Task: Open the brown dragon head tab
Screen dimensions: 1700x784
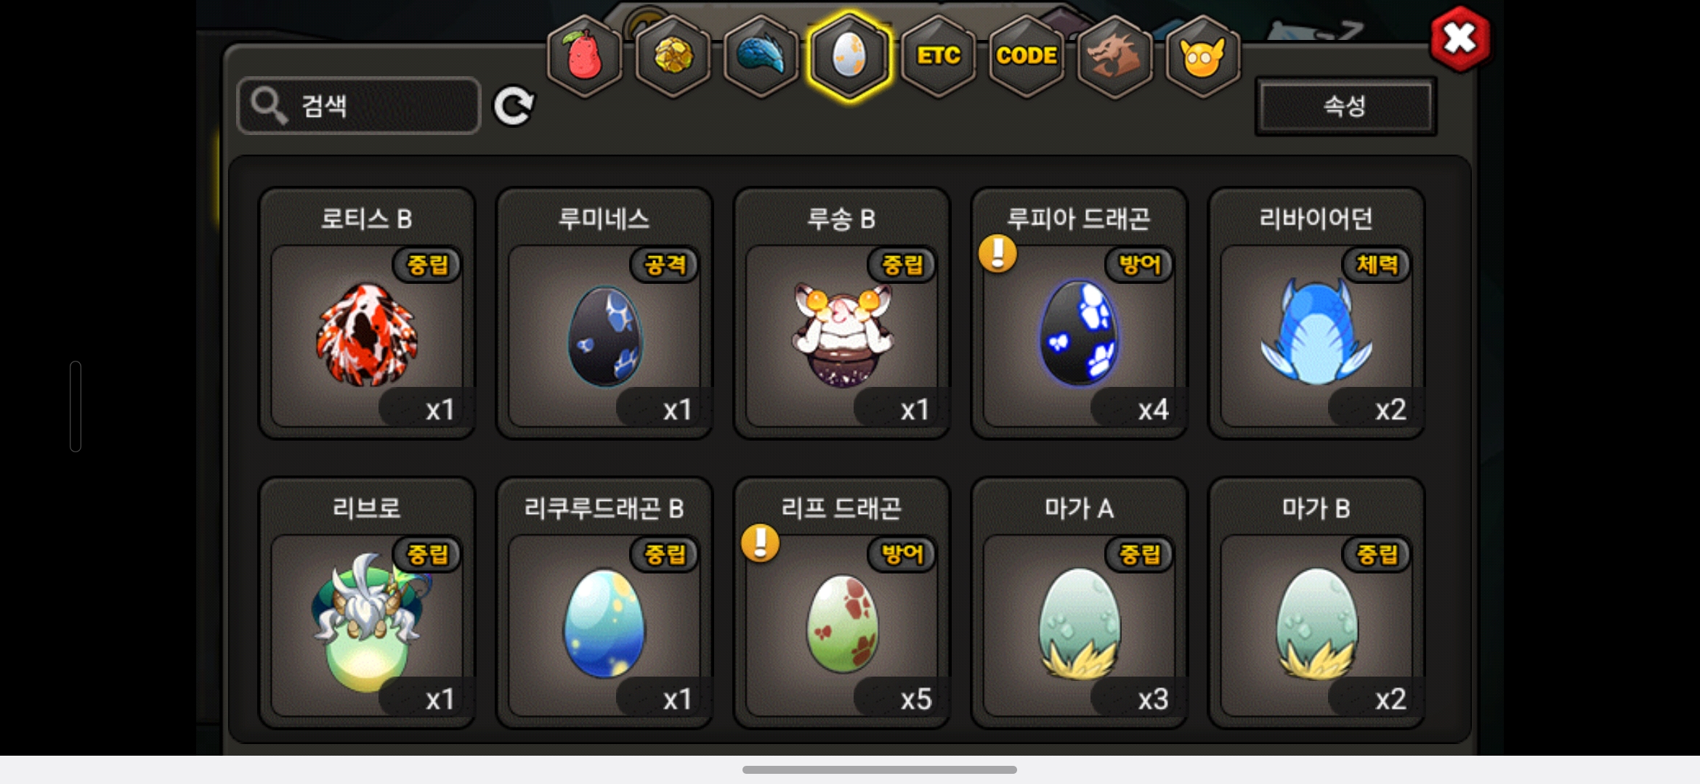Action: pyautogui.click(x=1114, y=56)
